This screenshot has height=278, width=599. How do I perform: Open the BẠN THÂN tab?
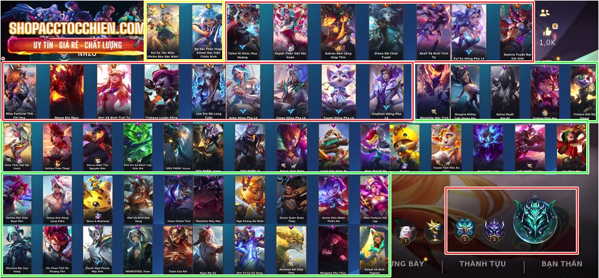click(x=562, y=263)
